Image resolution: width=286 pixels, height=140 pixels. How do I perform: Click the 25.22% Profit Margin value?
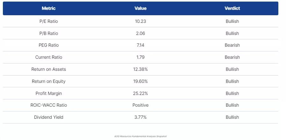pyautogui.click(x=140, y=93)
